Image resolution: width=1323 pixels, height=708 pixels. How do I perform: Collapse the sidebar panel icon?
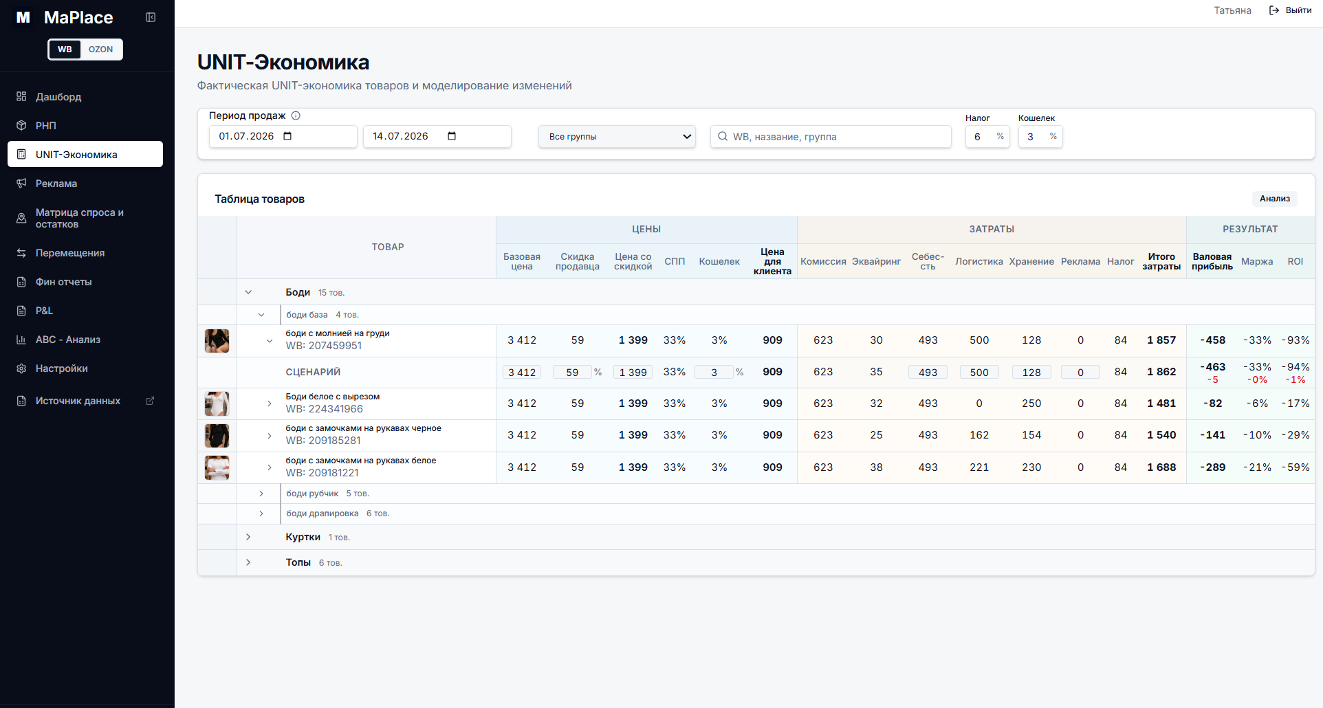click(151, 17)
